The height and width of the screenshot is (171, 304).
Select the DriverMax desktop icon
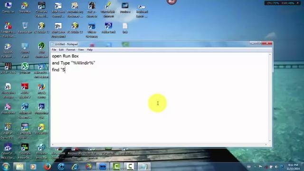tap(25, 8)
